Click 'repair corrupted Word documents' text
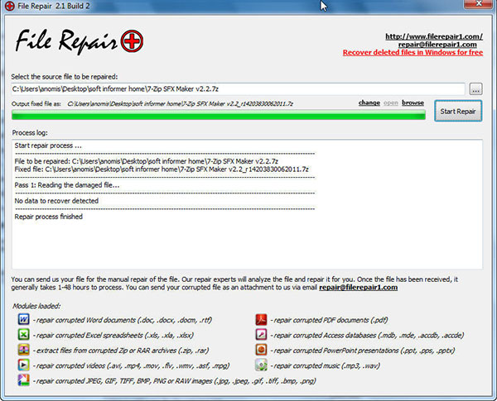The height and width of the screenshot is (401, 497). tap(123, 320)
